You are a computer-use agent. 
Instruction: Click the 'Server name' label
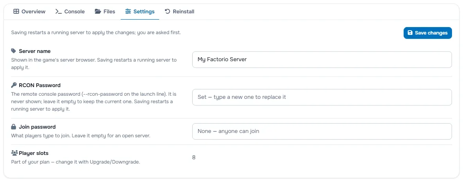tap(35, 51)
